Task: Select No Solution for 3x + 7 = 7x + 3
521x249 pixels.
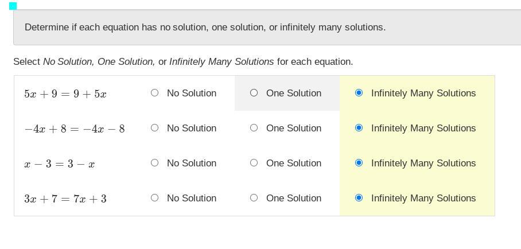Action: pyautogui.click(x=154, y=198)
